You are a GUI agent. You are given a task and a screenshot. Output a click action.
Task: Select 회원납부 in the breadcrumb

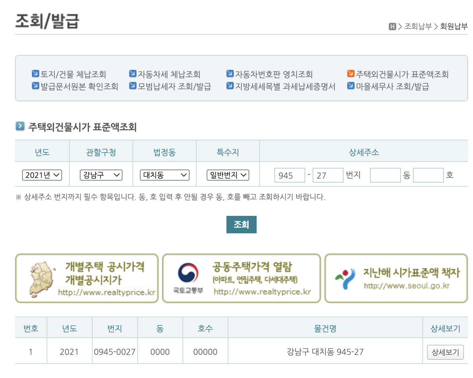[x=454, y=26]
